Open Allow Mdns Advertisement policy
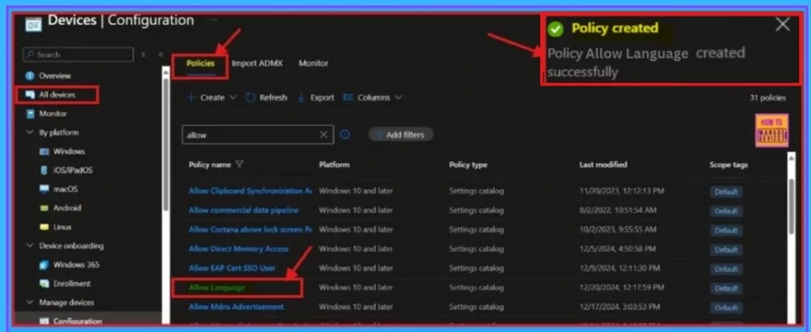Screen dimensions: 811x332 click(x=236, y=307)
